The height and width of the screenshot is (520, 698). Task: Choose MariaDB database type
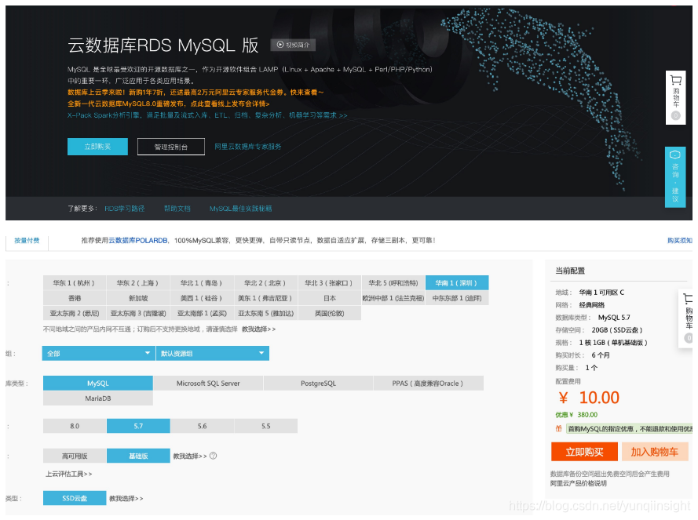coord(98,398)
